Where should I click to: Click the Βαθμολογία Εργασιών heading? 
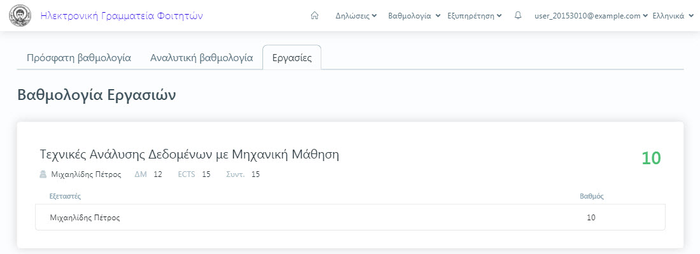[96, 95]
